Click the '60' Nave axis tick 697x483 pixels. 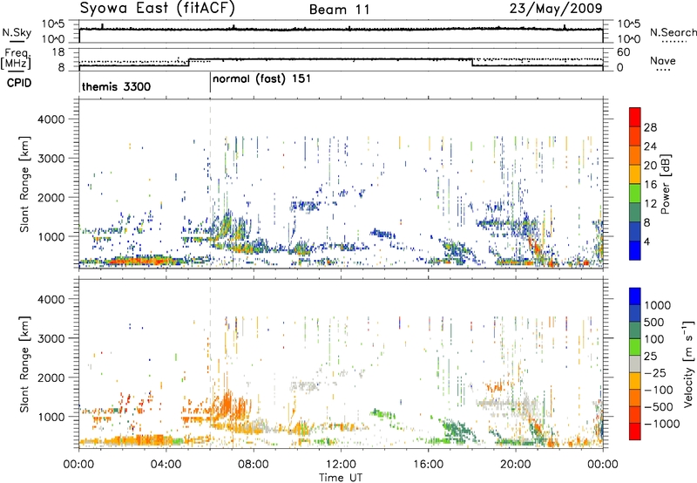624,52
